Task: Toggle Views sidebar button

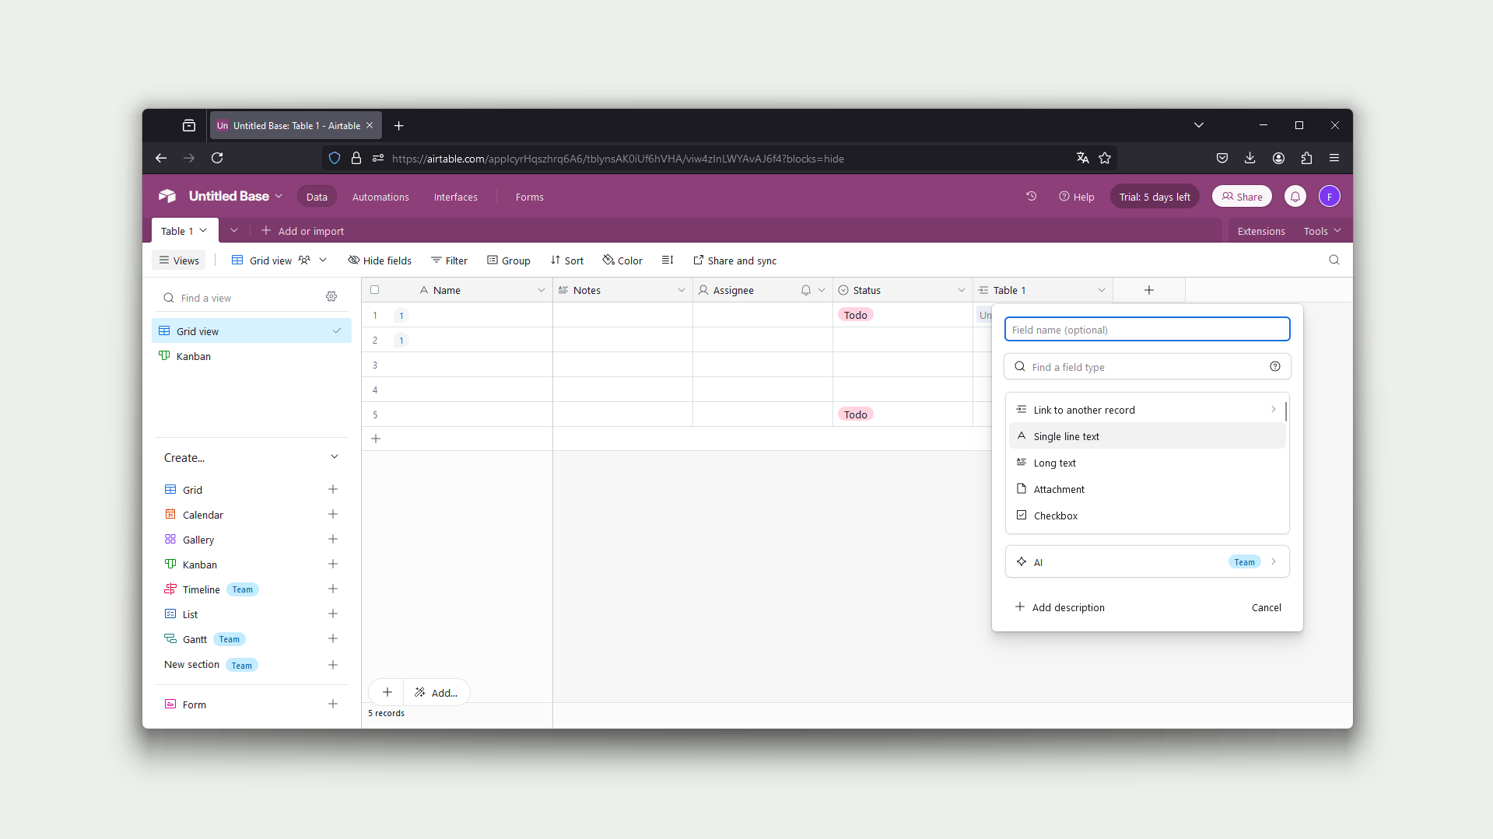Action: [x=180, y=260]
